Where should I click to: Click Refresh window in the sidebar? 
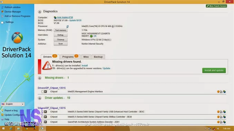coord(12,7)
